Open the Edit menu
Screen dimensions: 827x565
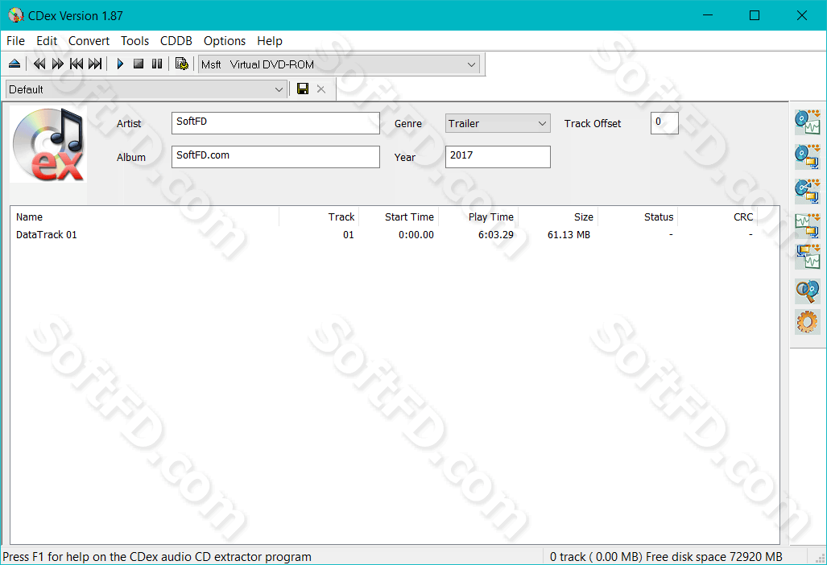point(47,41)
